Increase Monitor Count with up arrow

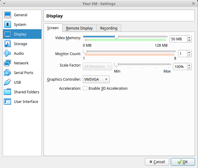coord(189,52)
